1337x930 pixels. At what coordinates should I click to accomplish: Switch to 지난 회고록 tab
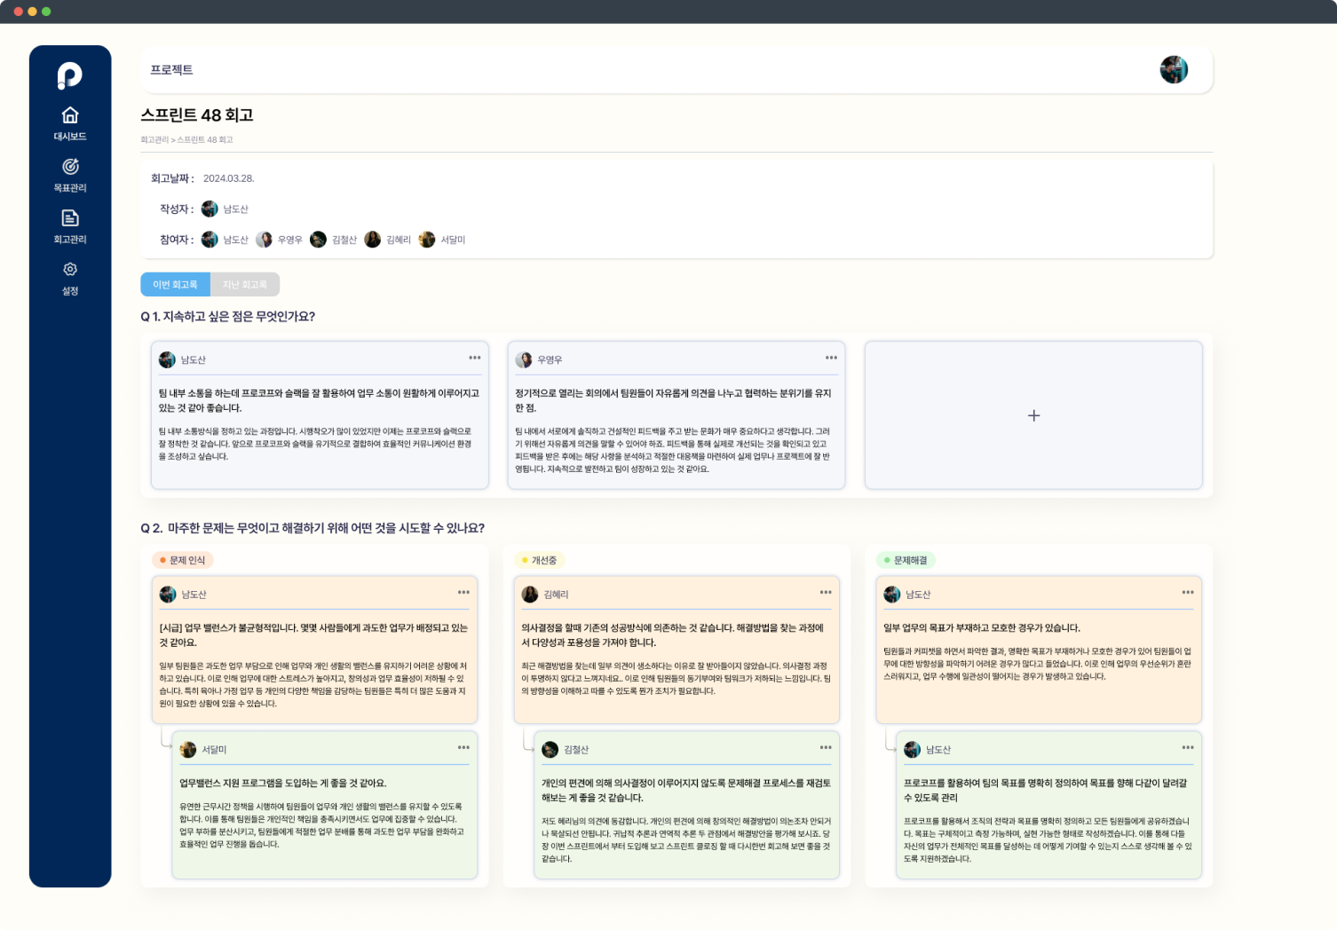tap(245, 284)
